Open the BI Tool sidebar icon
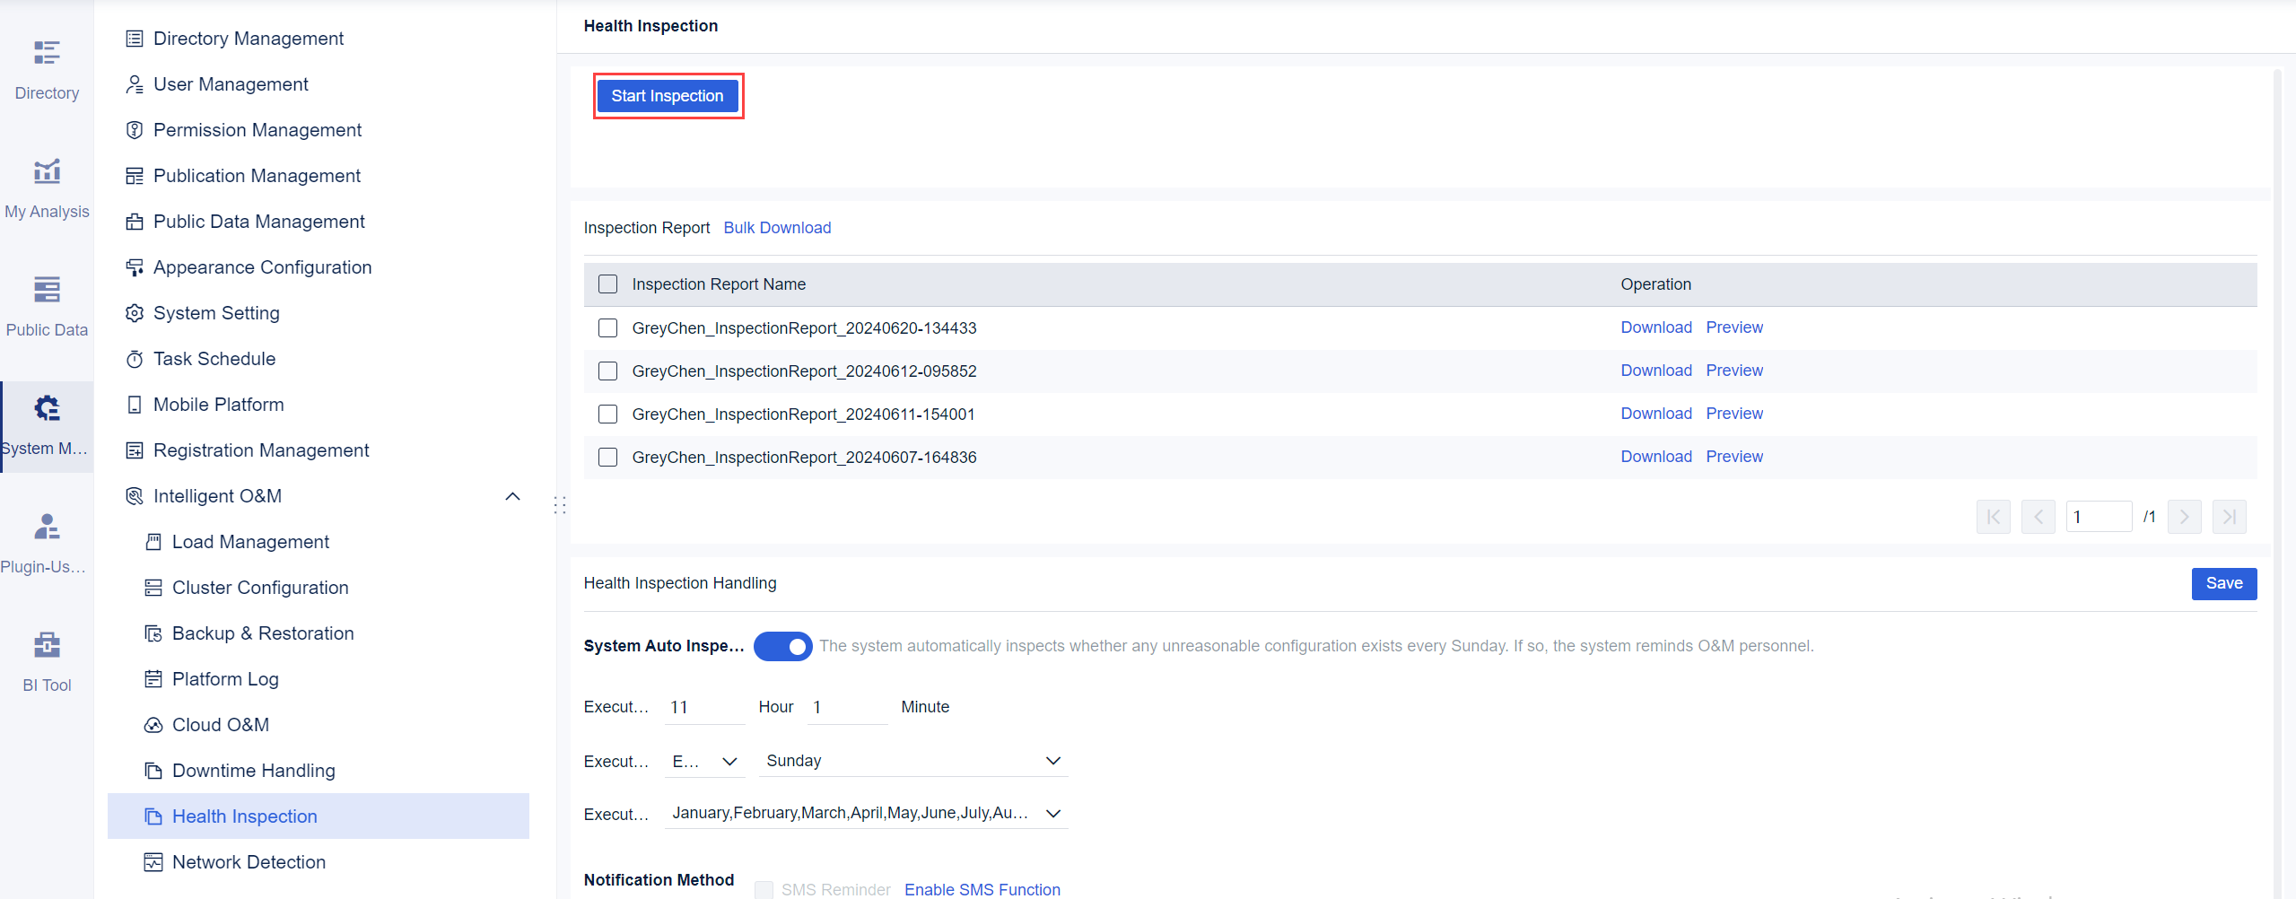 click(x=47, y=662)
